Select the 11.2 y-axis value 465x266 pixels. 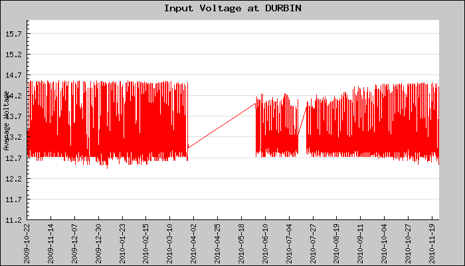click(14, 220)
